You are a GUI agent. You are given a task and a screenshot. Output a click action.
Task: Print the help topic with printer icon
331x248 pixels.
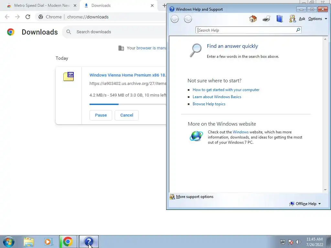[266, 19]
